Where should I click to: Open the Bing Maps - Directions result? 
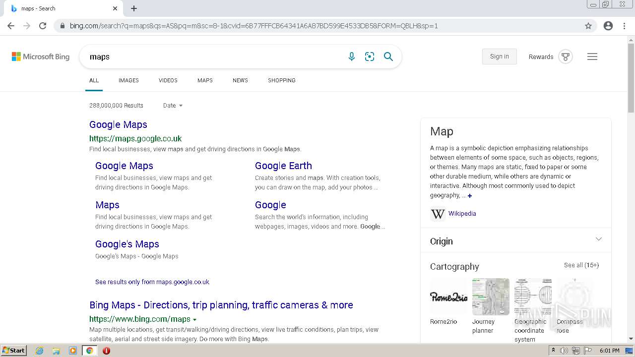click(221, 305)
